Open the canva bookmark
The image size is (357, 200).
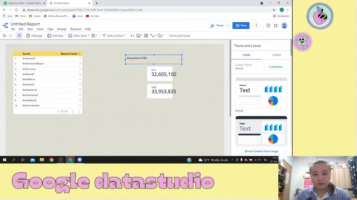(x=78, y=16)
